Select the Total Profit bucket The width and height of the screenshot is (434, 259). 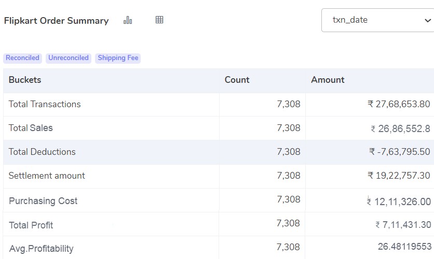(x=31, y=225)
